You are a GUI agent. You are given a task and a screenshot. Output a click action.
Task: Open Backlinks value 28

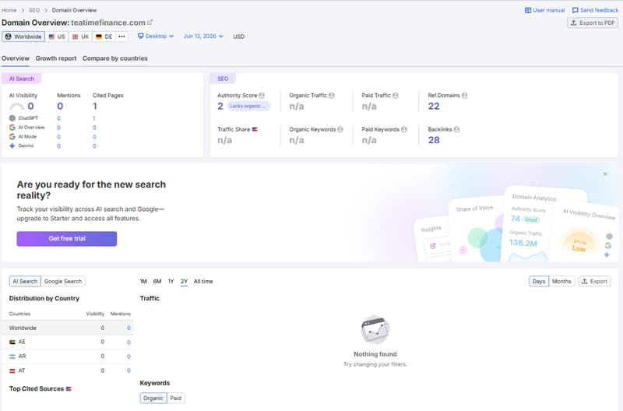(434, 140)
